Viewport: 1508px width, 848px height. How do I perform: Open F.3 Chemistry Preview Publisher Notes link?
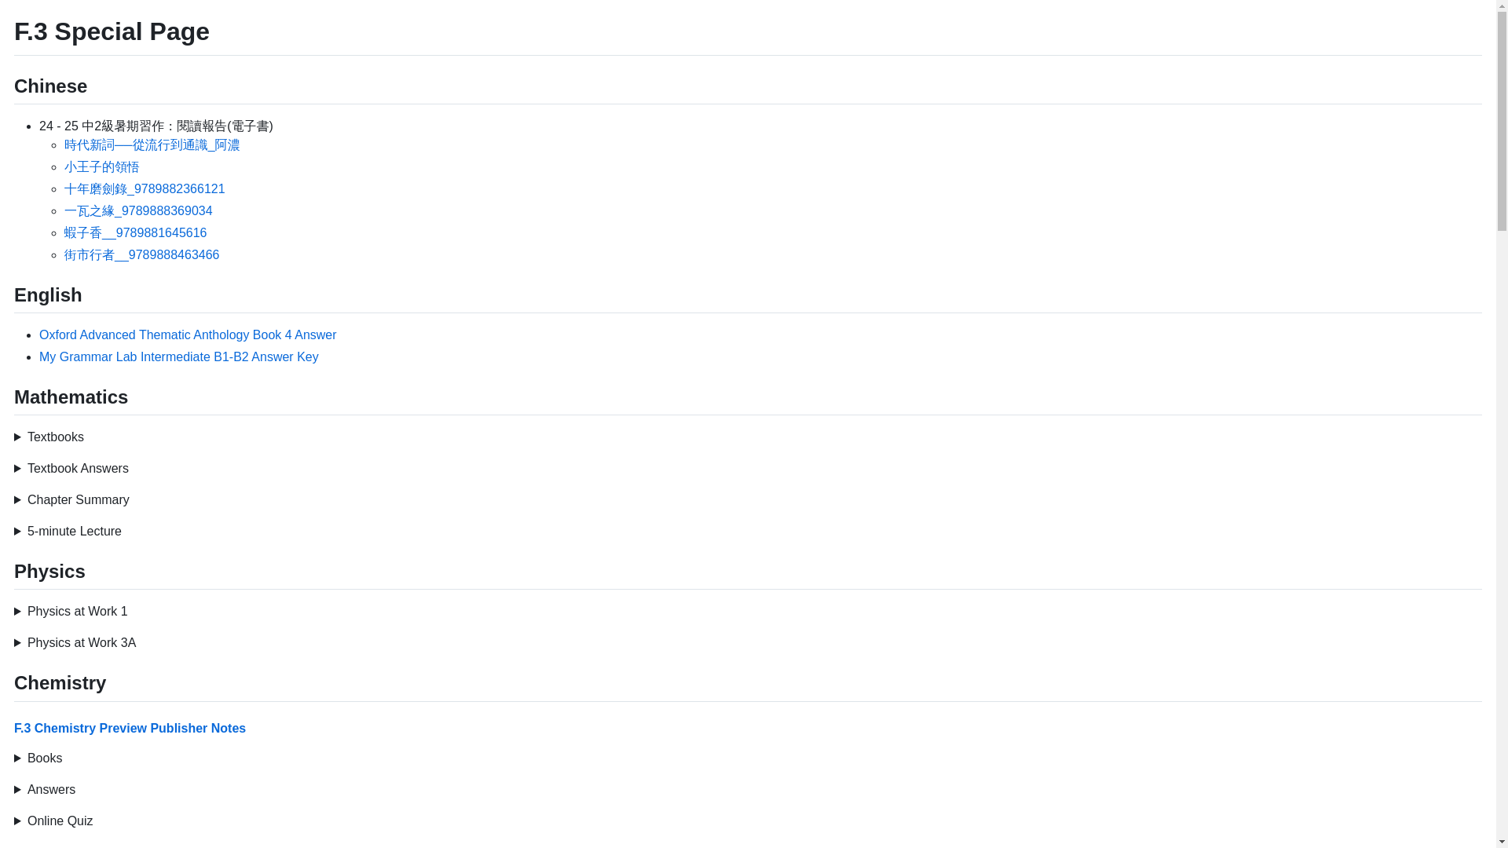[130, 729]
